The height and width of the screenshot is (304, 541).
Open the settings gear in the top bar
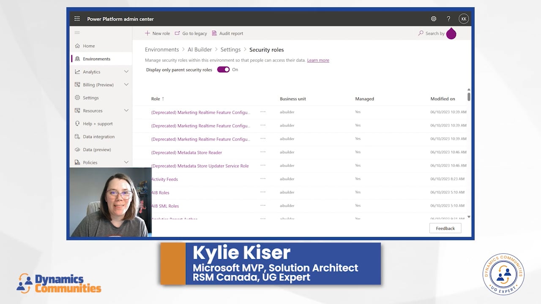(433, 19)
